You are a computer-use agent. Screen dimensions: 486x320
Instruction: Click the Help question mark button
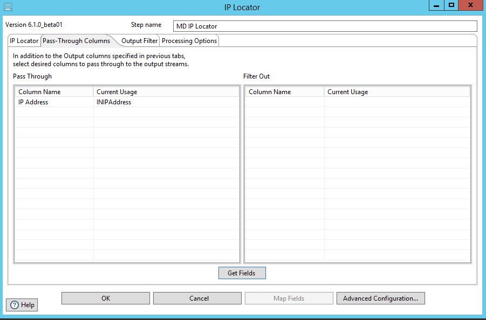click(22, 305)
